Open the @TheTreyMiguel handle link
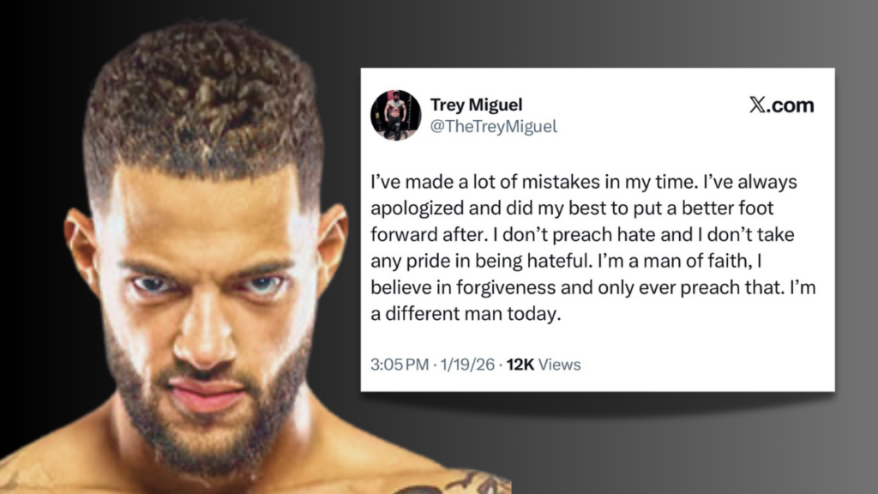This screenshot has width=878, height=494. (493, 126)
